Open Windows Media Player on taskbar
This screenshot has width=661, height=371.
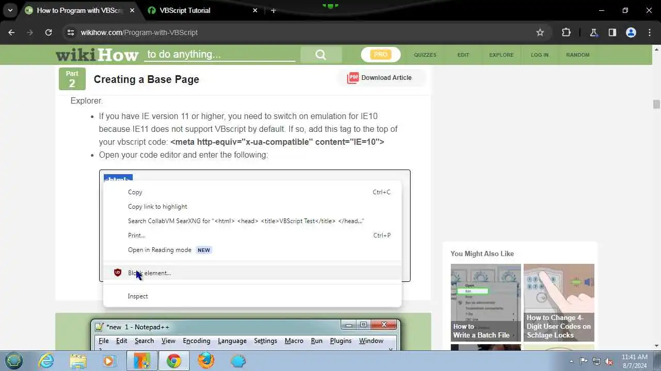click(109, 361)
